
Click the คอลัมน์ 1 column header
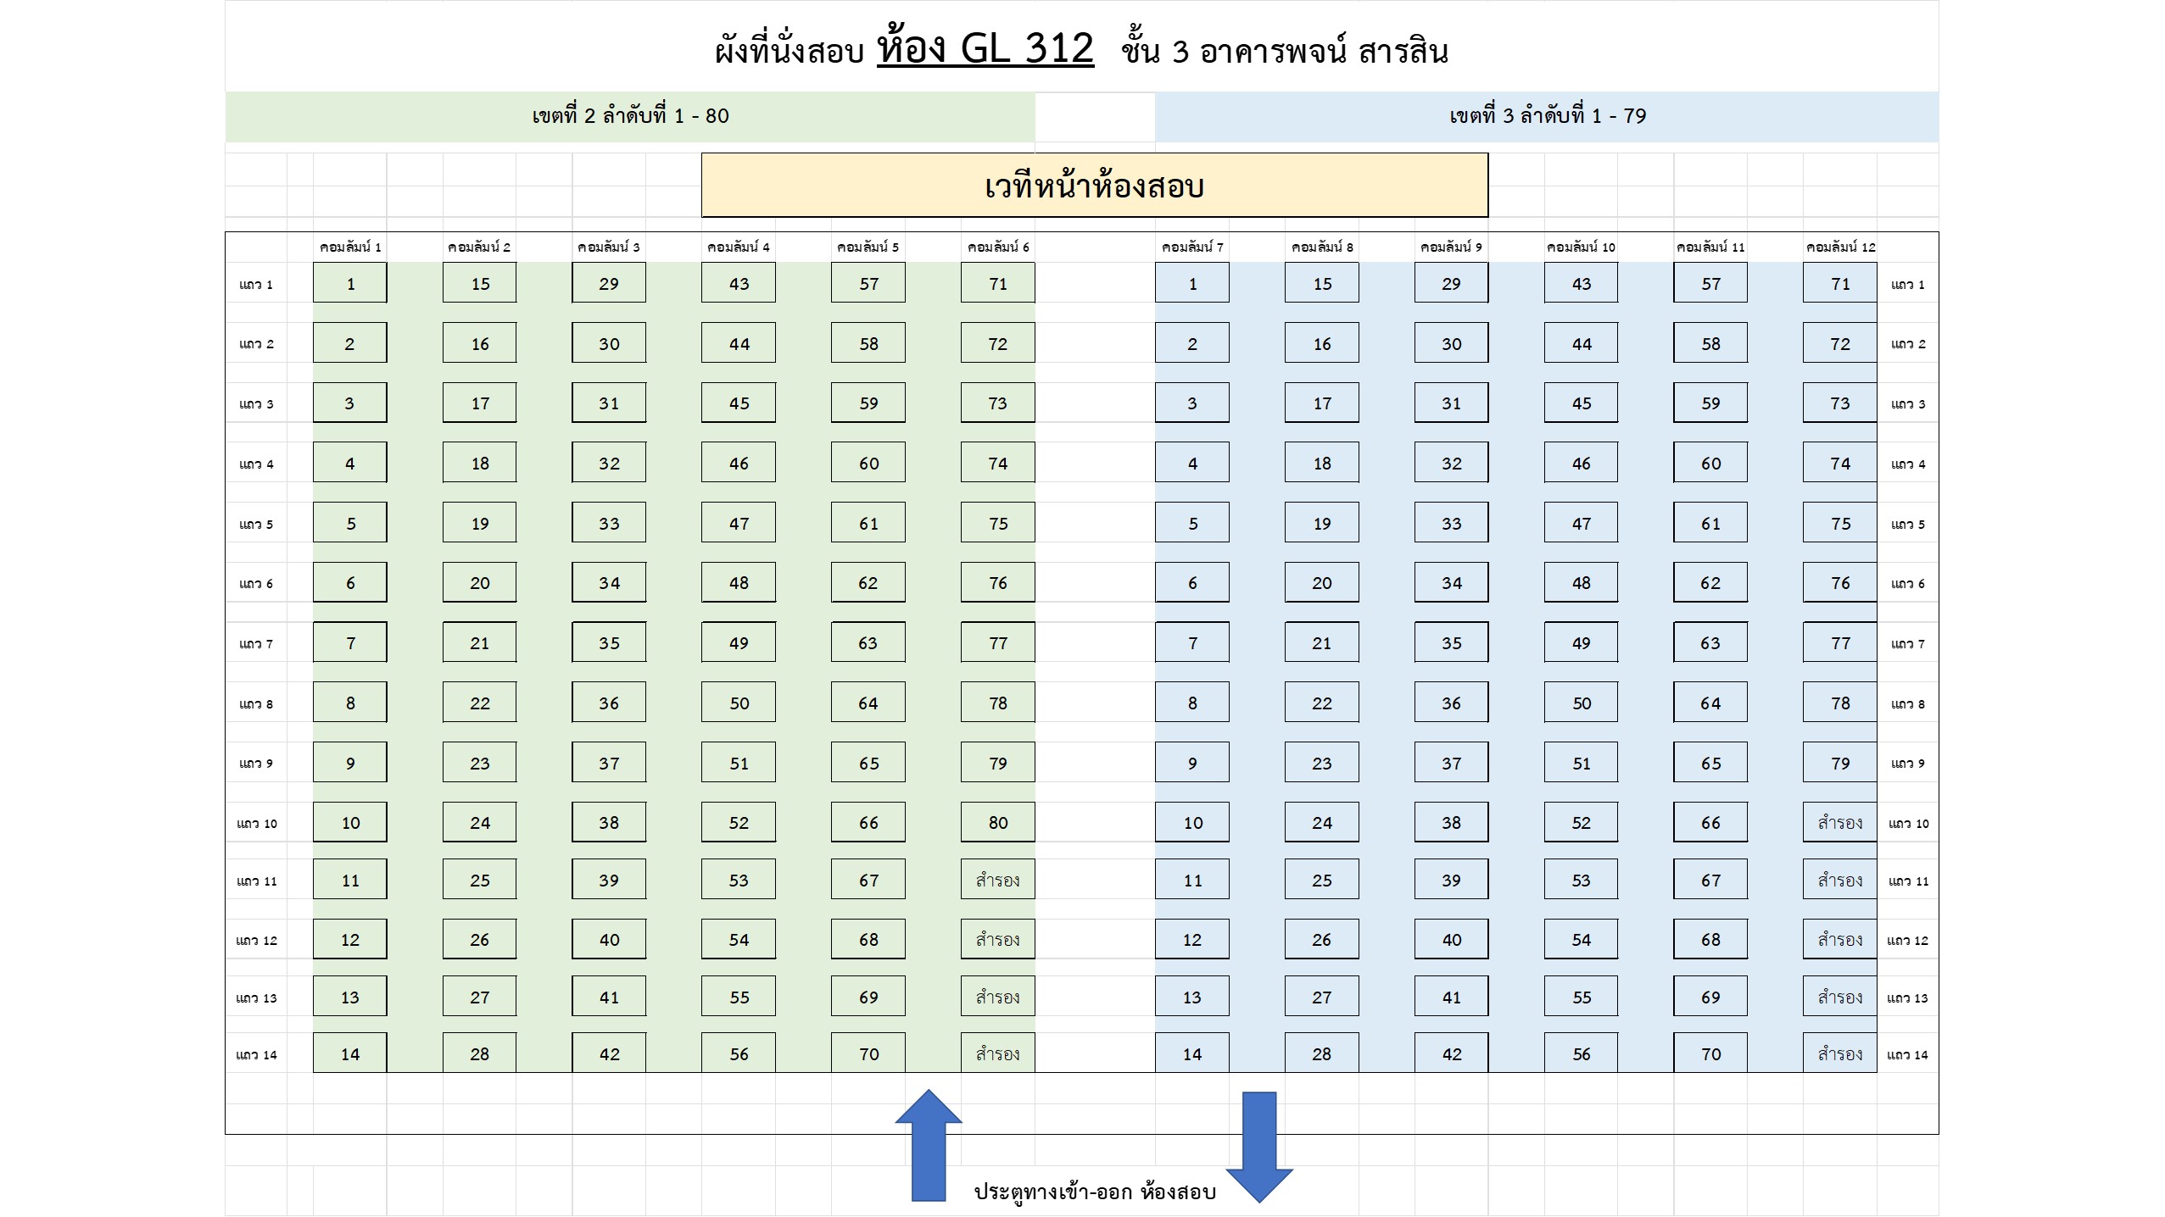(349, 247)
